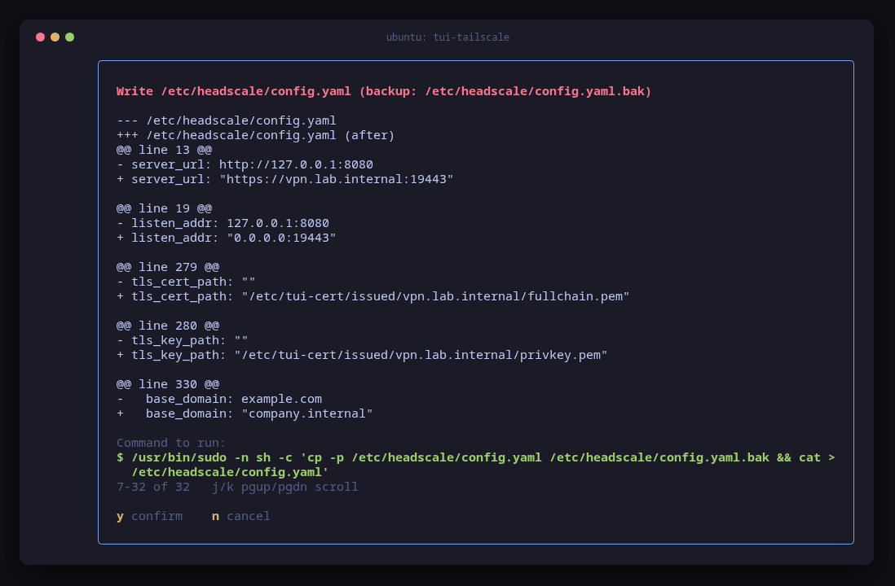The image size is (895, 586).
Task: Click removed server_url http://127.0.0.1:8080 line
Action: [x=245, y=164]
